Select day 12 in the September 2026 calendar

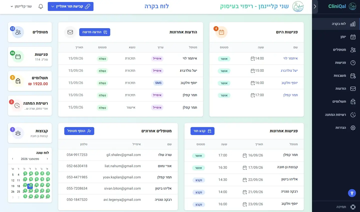(13, 180)
